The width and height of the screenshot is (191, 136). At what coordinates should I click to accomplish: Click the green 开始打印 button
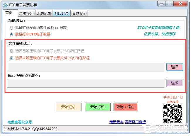point(98,107)
